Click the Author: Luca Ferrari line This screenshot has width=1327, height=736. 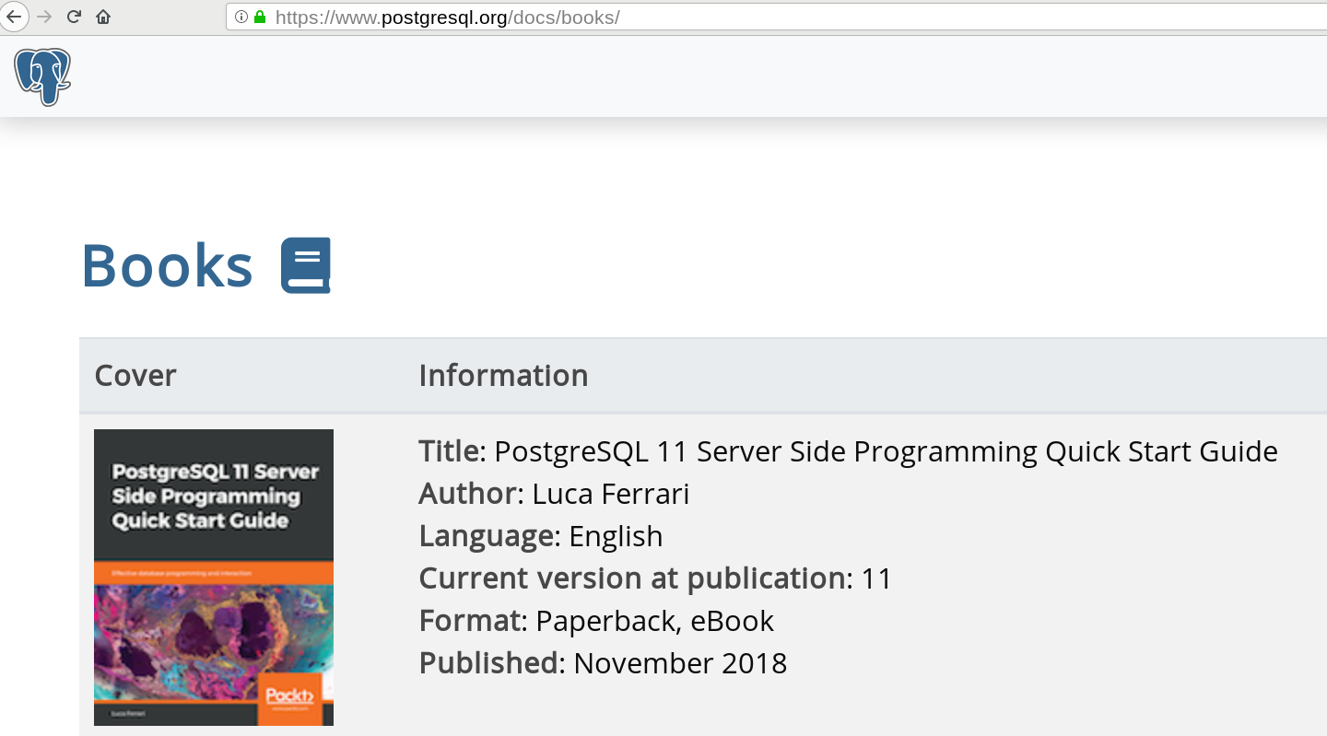tap(554, 494)
